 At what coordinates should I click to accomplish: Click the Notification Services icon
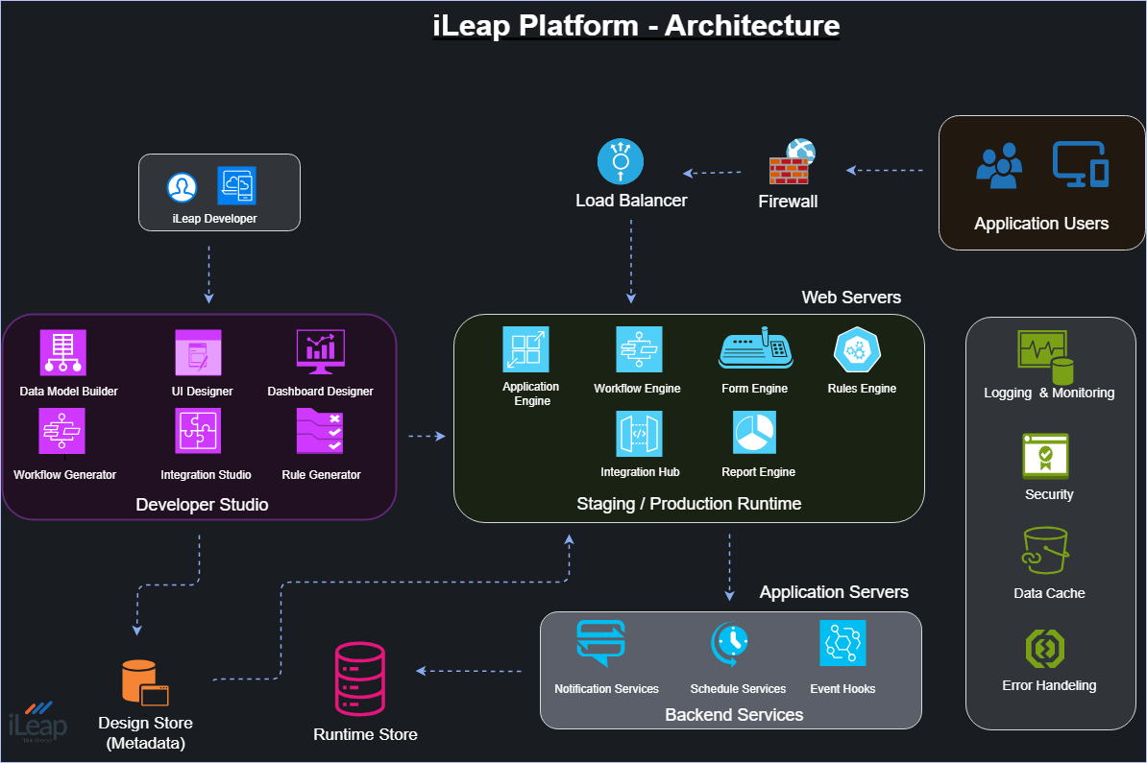coord(600,643)
